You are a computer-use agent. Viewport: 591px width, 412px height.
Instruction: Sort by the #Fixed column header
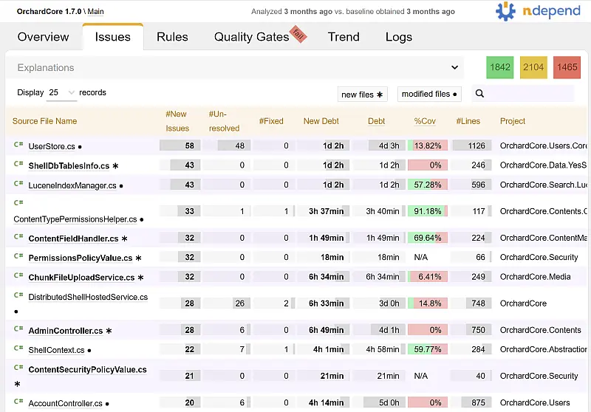271,121
